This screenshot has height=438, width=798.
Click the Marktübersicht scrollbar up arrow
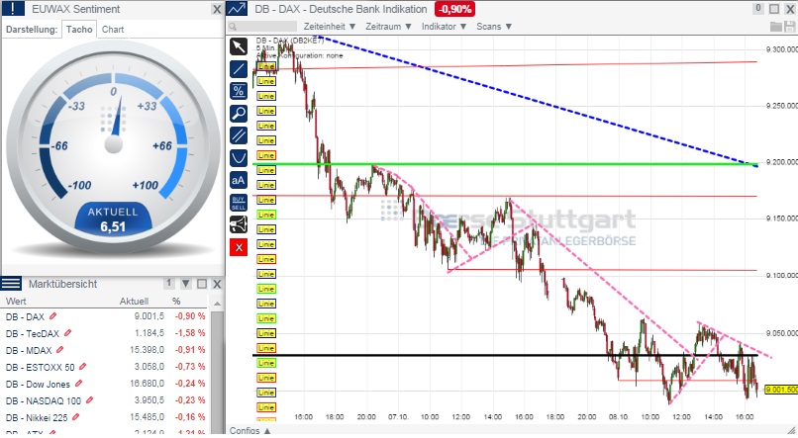click(x=217, y=304)
